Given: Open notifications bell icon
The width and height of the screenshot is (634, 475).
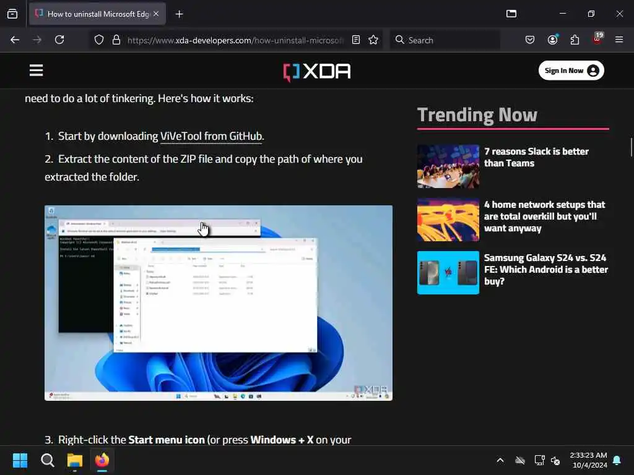Looking at the screenshot, I should pyautogui.click(x=617, y=460).
